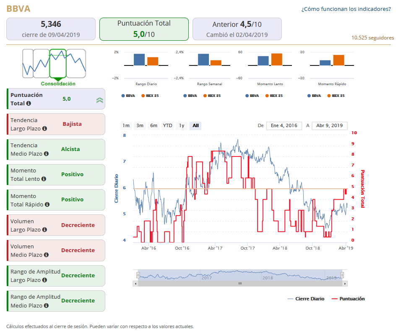The height and width of the screenshot is (331, 401).
Task: Toggle Puntuación series in chart legend
Action: click(348, 299)
